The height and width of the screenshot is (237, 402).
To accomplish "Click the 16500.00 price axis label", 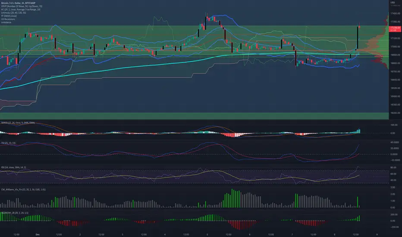I will 395,88.
